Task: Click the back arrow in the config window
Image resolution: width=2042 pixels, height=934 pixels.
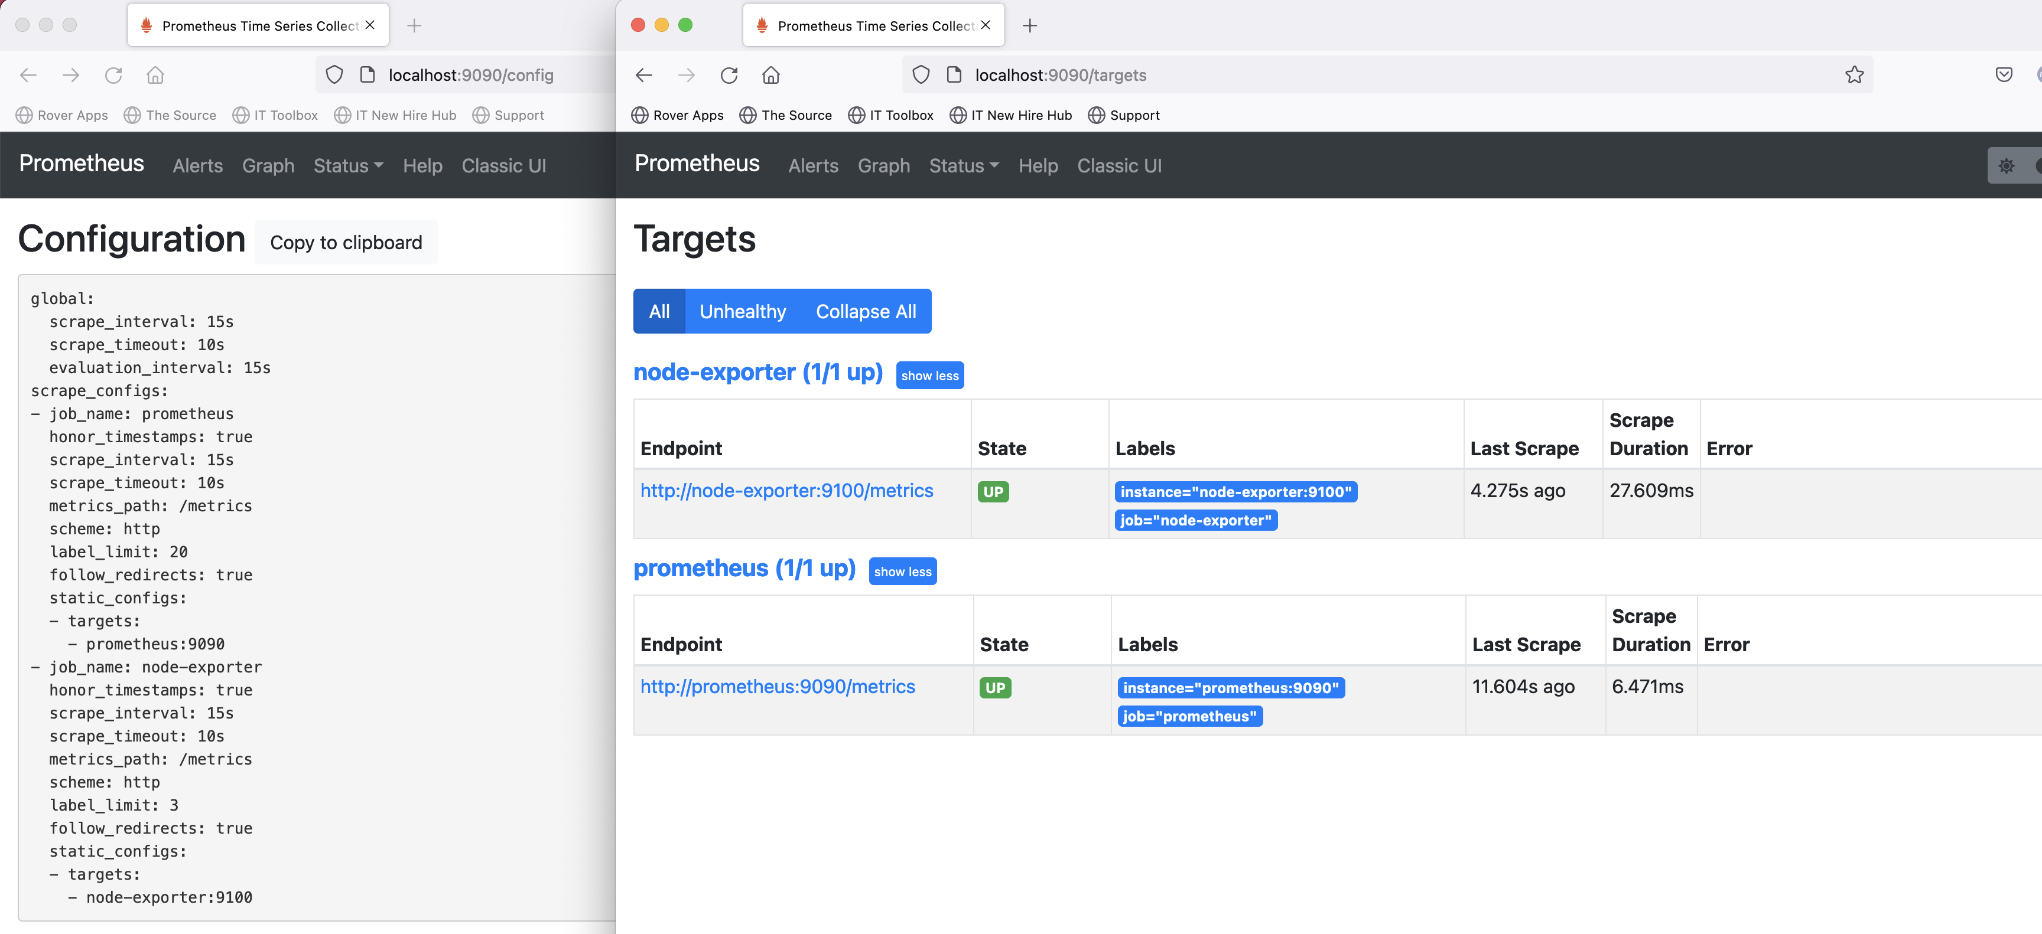Action: (28, 74)
